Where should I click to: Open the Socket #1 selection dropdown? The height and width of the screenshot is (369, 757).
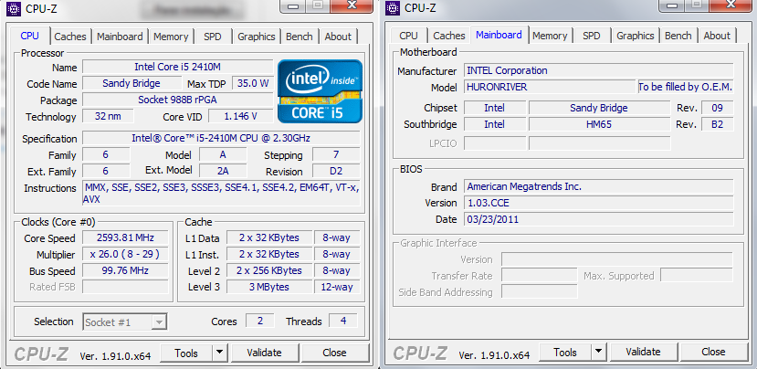click(x=125, y=322)
